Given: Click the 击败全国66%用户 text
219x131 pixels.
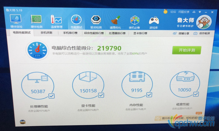Looking at the screenshot, I should coord(182,109).
